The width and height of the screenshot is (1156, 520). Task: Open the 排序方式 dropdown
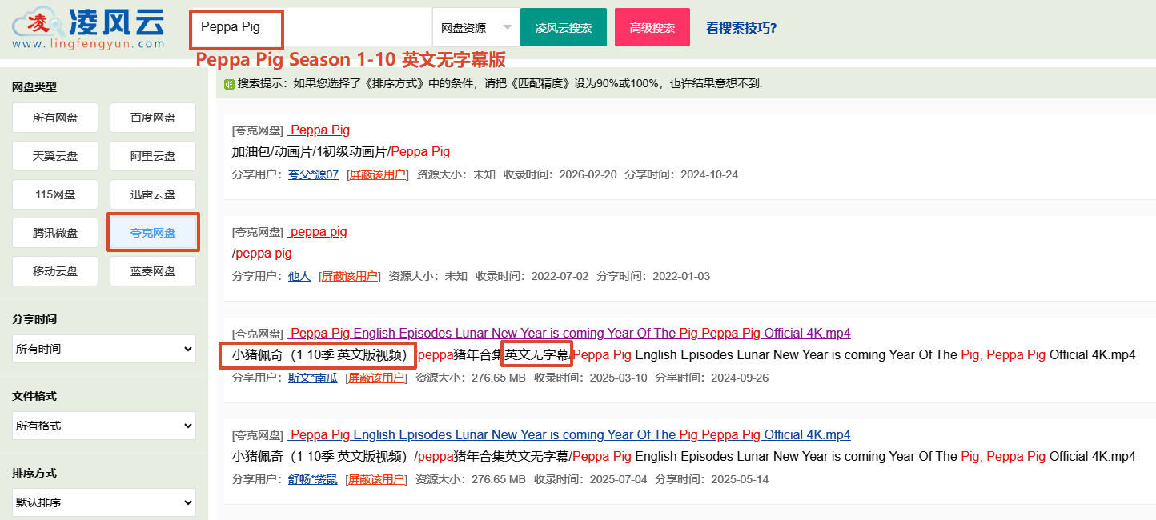click(104, 502)
